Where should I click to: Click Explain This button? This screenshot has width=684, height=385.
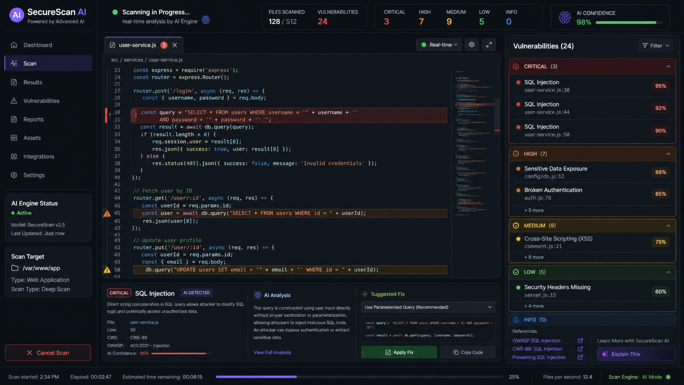[636, 354]
